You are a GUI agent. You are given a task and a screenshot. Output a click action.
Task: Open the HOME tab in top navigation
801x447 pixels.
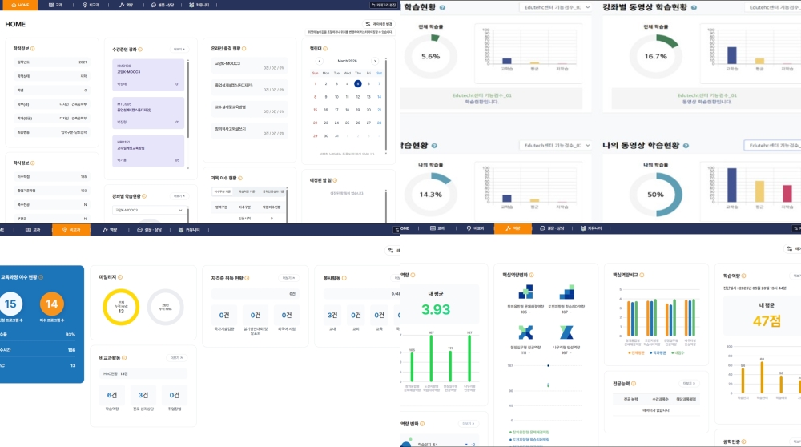coord(20,5)
